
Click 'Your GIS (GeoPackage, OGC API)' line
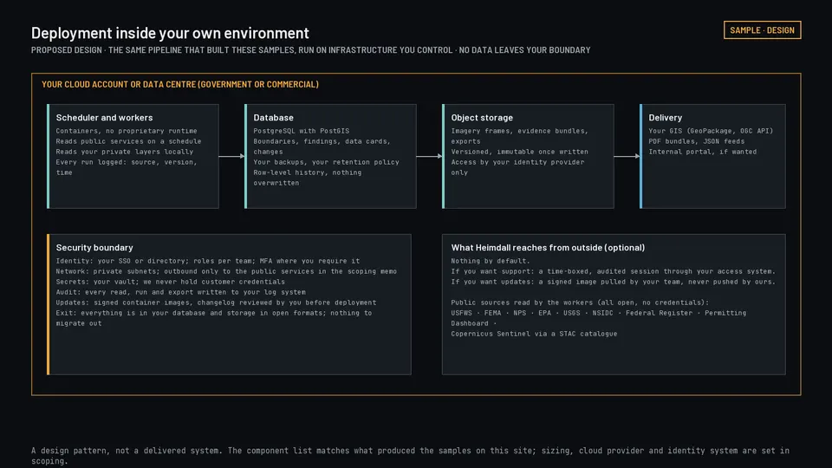[711, 131]
